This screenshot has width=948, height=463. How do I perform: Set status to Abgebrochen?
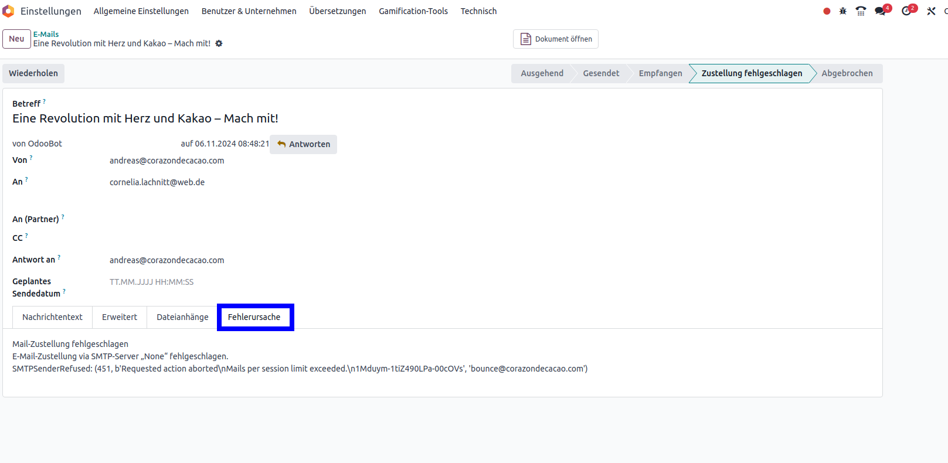(847, 73)
